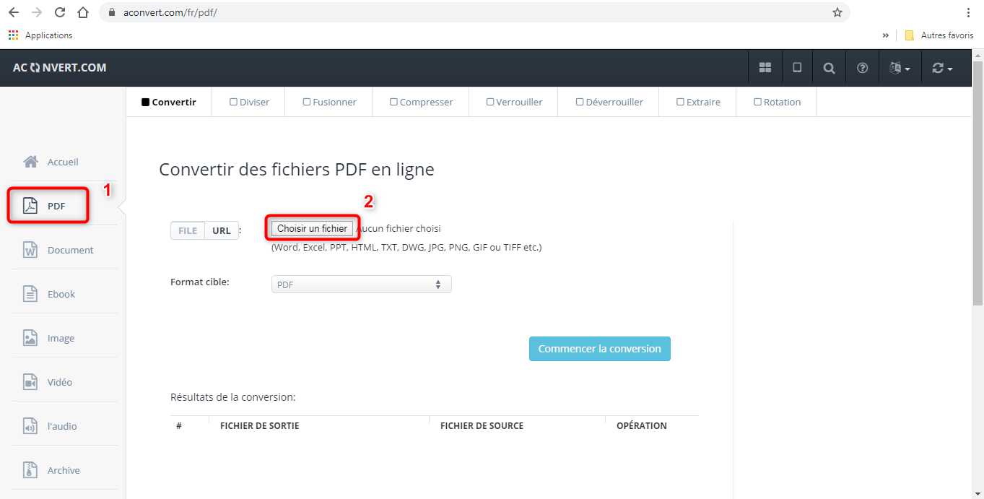Click the Choisir un fichier button
The width and height of the screenshot is (984, 499).
tap(312, 228)
